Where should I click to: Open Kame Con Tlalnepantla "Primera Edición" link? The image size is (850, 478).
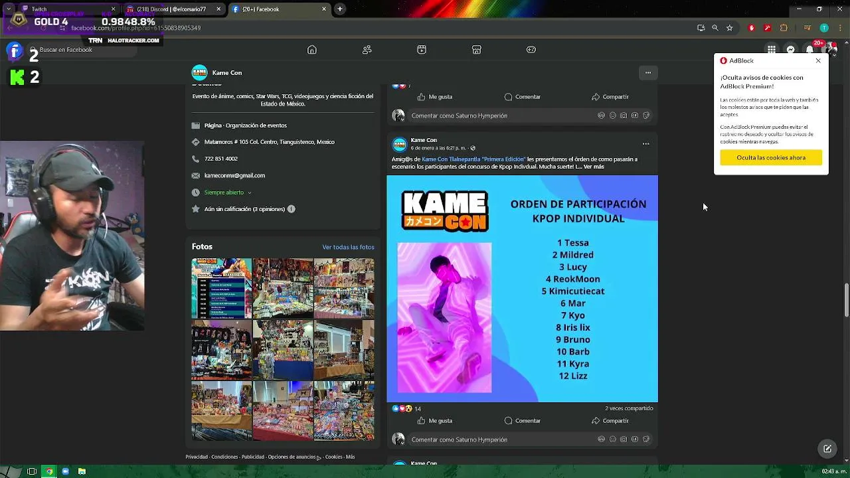click(473, 159)
